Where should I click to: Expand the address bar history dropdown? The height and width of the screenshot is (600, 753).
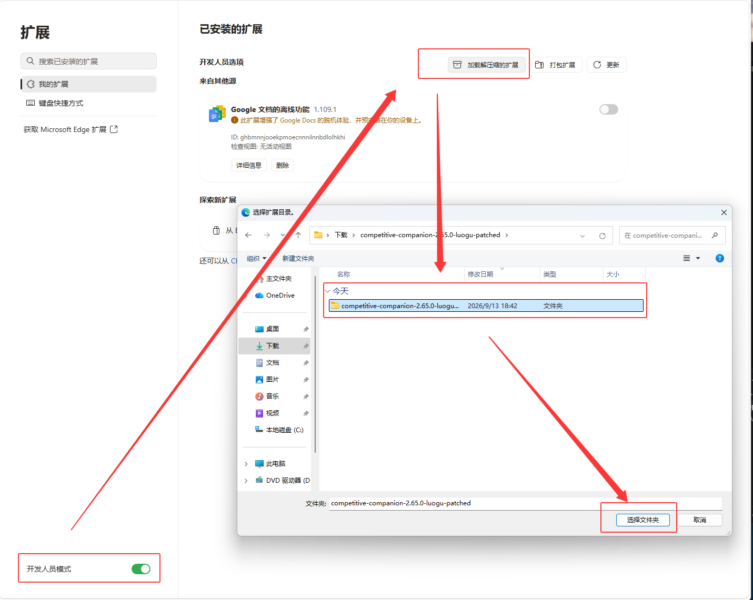pyautogui.click(x=583, y=236)
